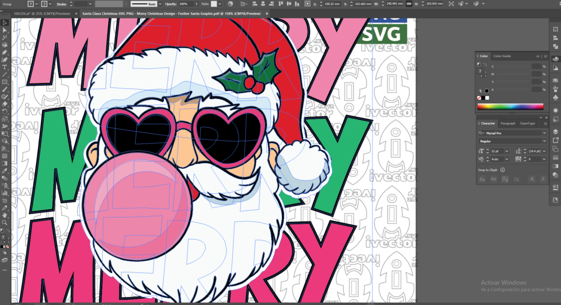The image size is (561, 305).
Task: Select the Santa Claus Christmas PDF tab
Action: (171, 13)
